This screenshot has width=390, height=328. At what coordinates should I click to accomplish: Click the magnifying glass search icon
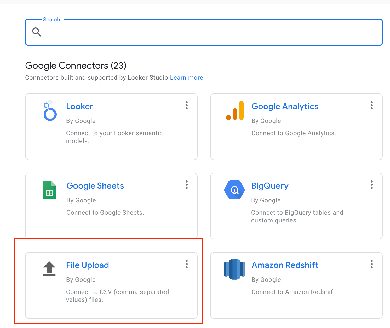(37, 32)
